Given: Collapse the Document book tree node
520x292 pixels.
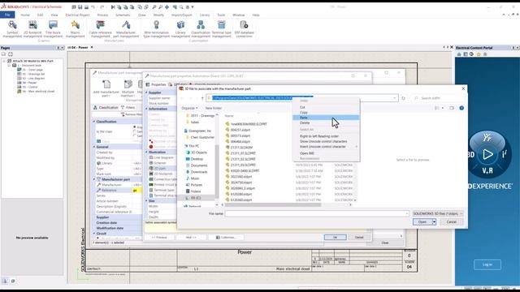Looking at the screenshot, I should [x=9, y=66].
